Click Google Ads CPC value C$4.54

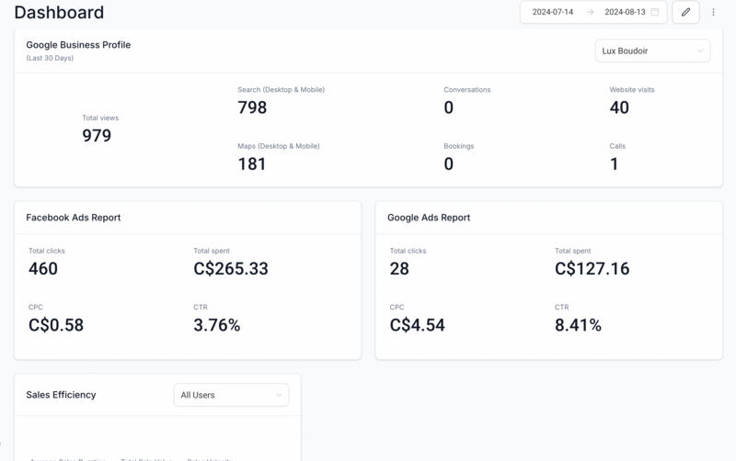418,325
